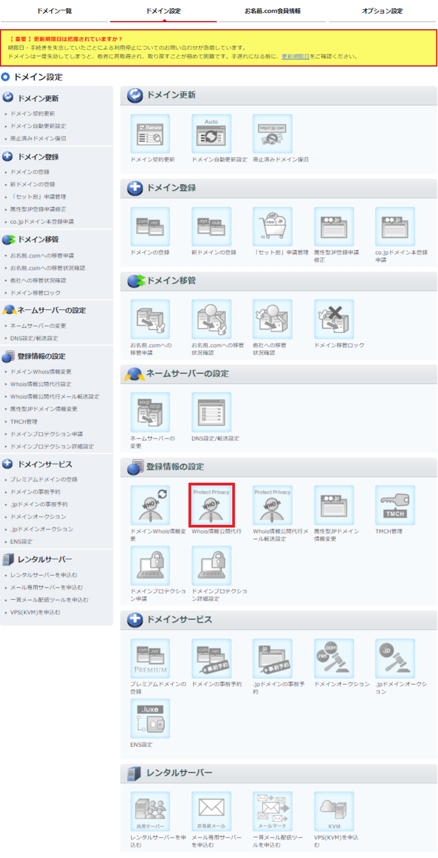Click sidebar heading 登録情報の設定
438x858 pixels.
(42, 356)
